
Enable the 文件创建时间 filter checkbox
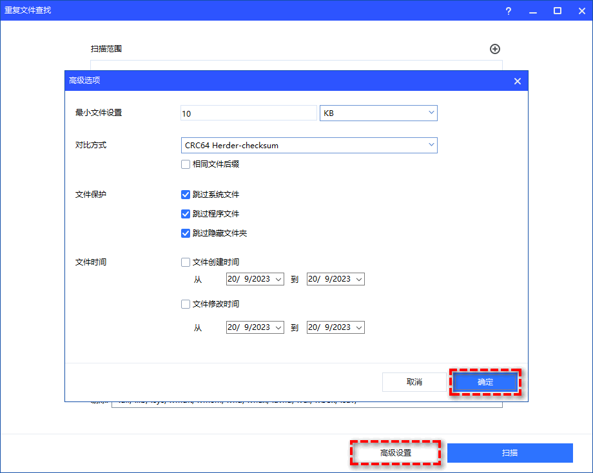pos(186,262)
